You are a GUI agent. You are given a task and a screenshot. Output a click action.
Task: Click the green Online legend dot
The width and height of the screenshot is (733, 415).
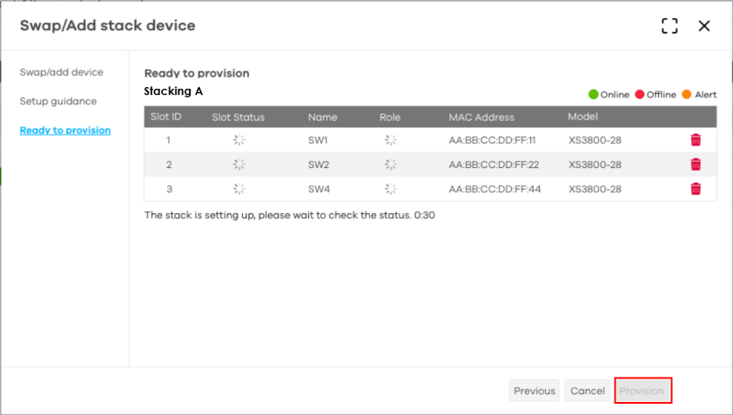tap(594, 94)
